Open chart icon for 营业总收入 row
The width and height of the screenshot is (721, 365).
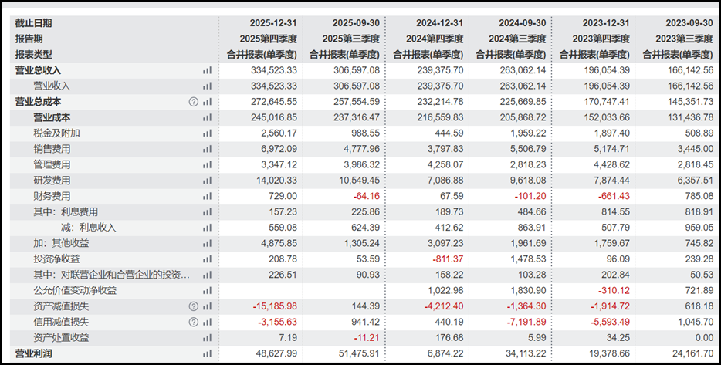pos(207,70)
